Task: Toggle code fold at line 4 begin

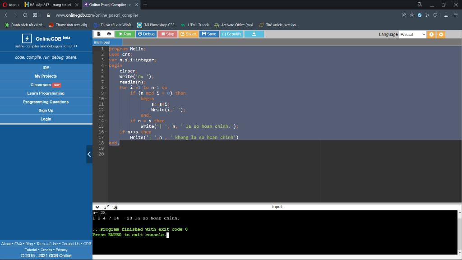Action: click(x=106, y=65)
